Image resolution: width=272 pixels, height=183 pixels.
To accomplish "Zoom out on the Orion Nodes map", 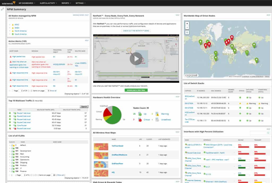I will pos(187,27).
